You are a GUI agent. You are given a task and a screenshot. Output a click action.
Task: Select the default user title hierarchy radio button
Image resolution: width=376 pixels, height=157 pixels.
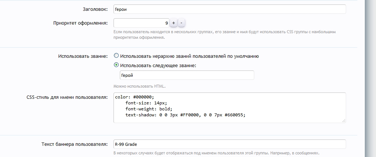coord(116,56)
